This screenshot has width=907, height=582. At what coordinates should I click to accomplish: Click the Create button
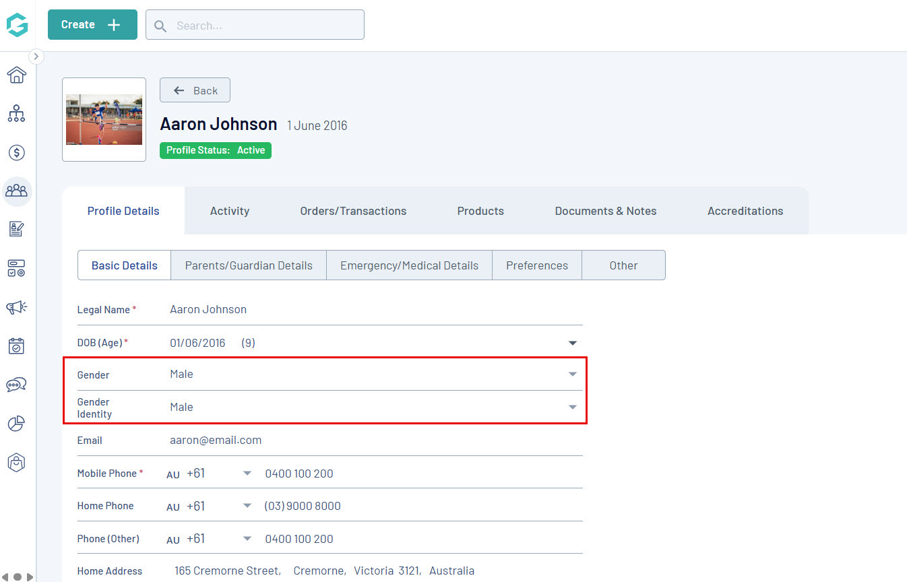point(92,24)
